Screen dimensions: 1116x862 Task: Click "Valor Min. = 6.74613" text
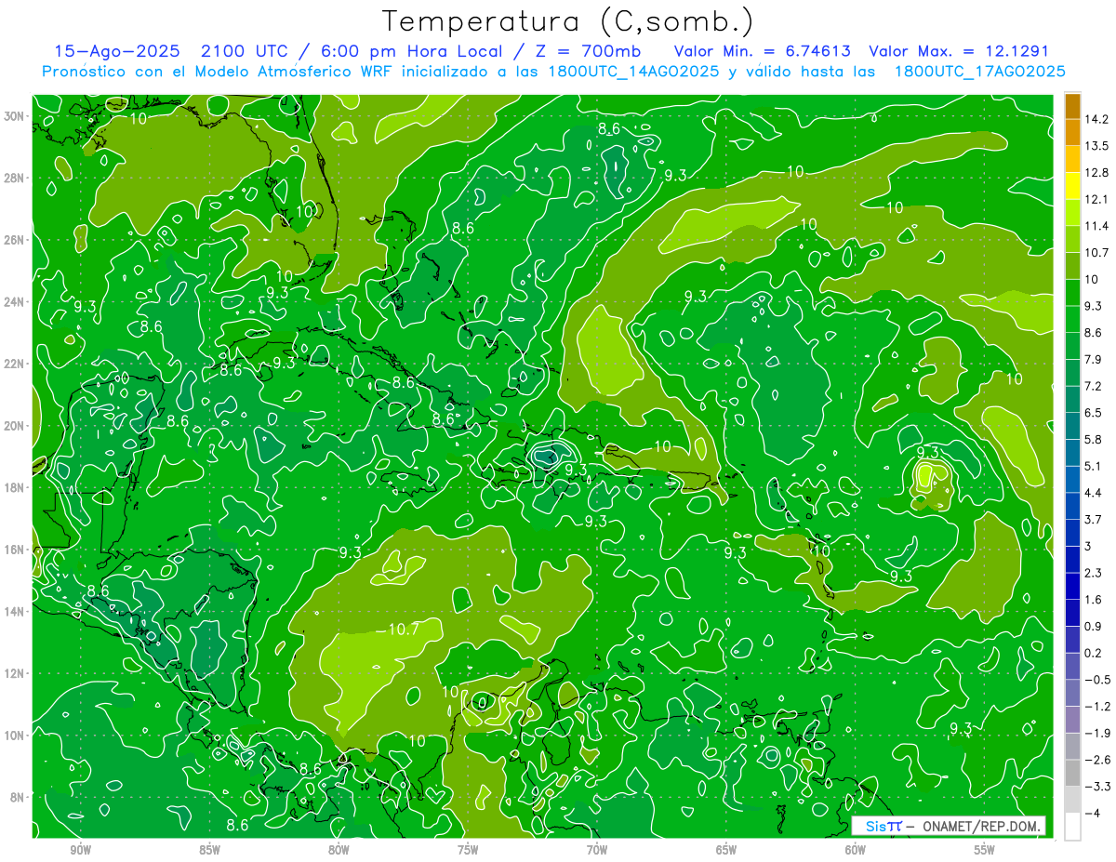click(763, 51)
